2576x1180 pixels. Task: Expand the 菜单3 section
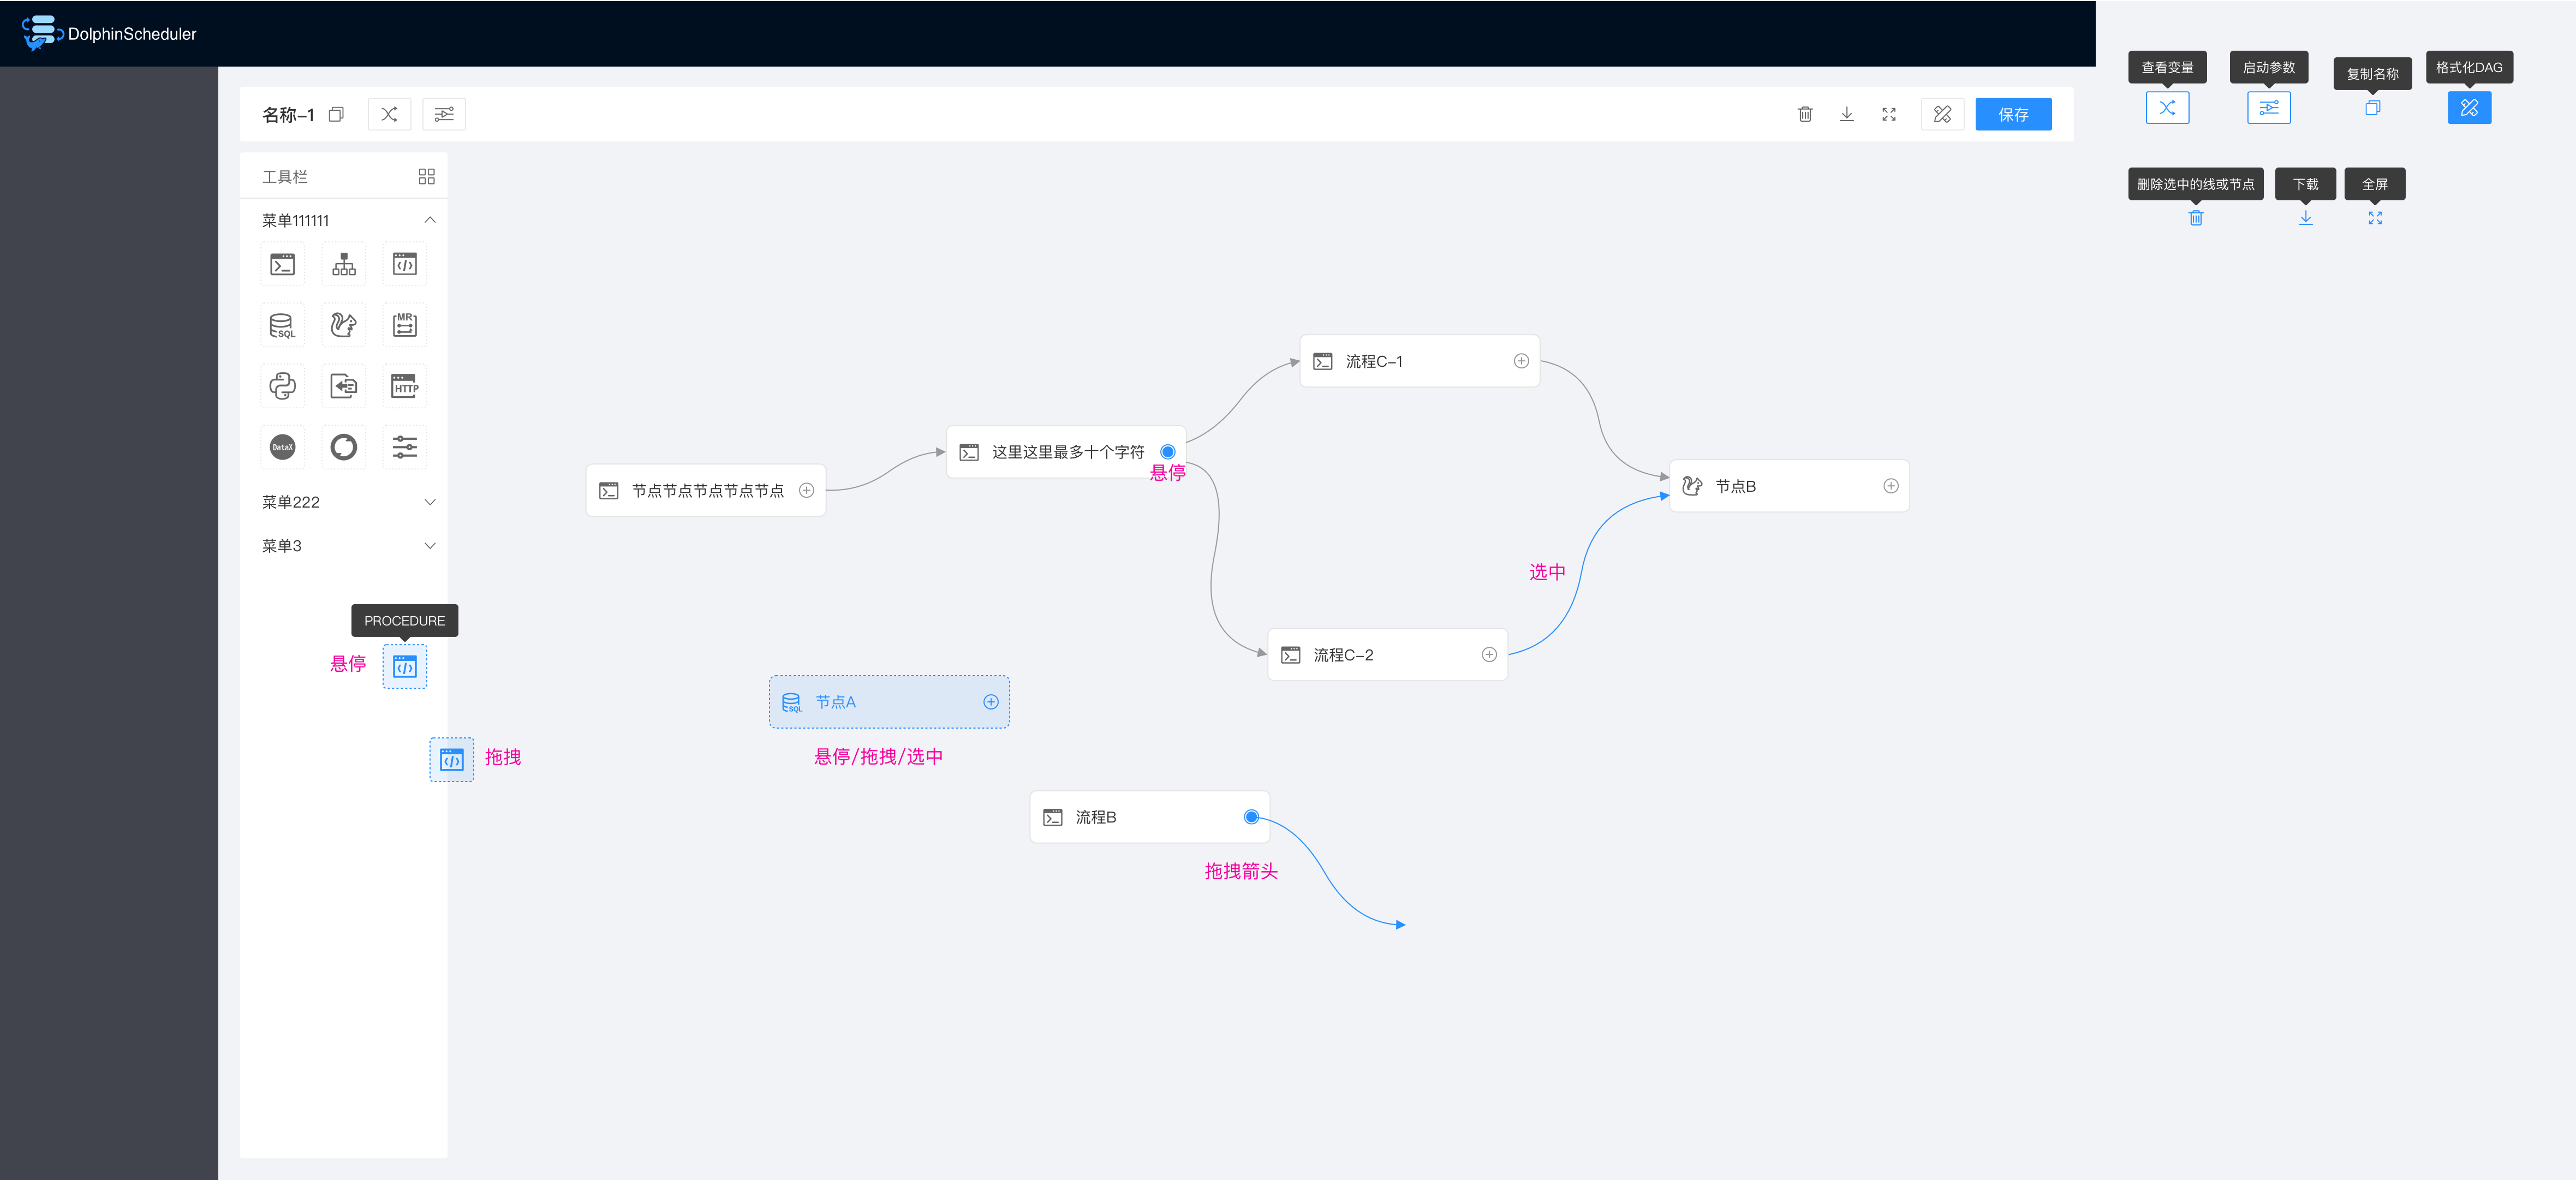click(430, 546)
